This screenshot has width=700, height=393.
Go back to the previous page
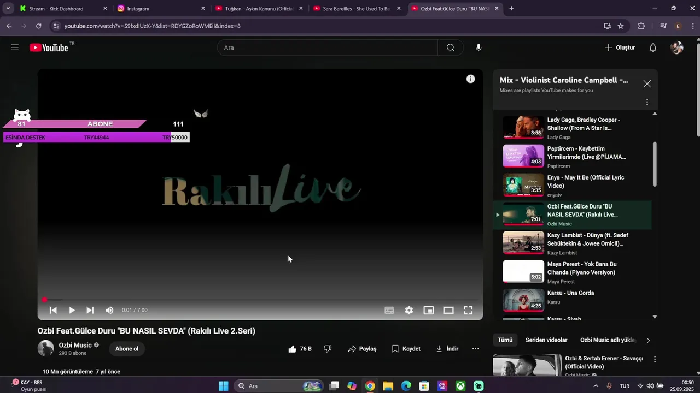click(x=9, y=26)
